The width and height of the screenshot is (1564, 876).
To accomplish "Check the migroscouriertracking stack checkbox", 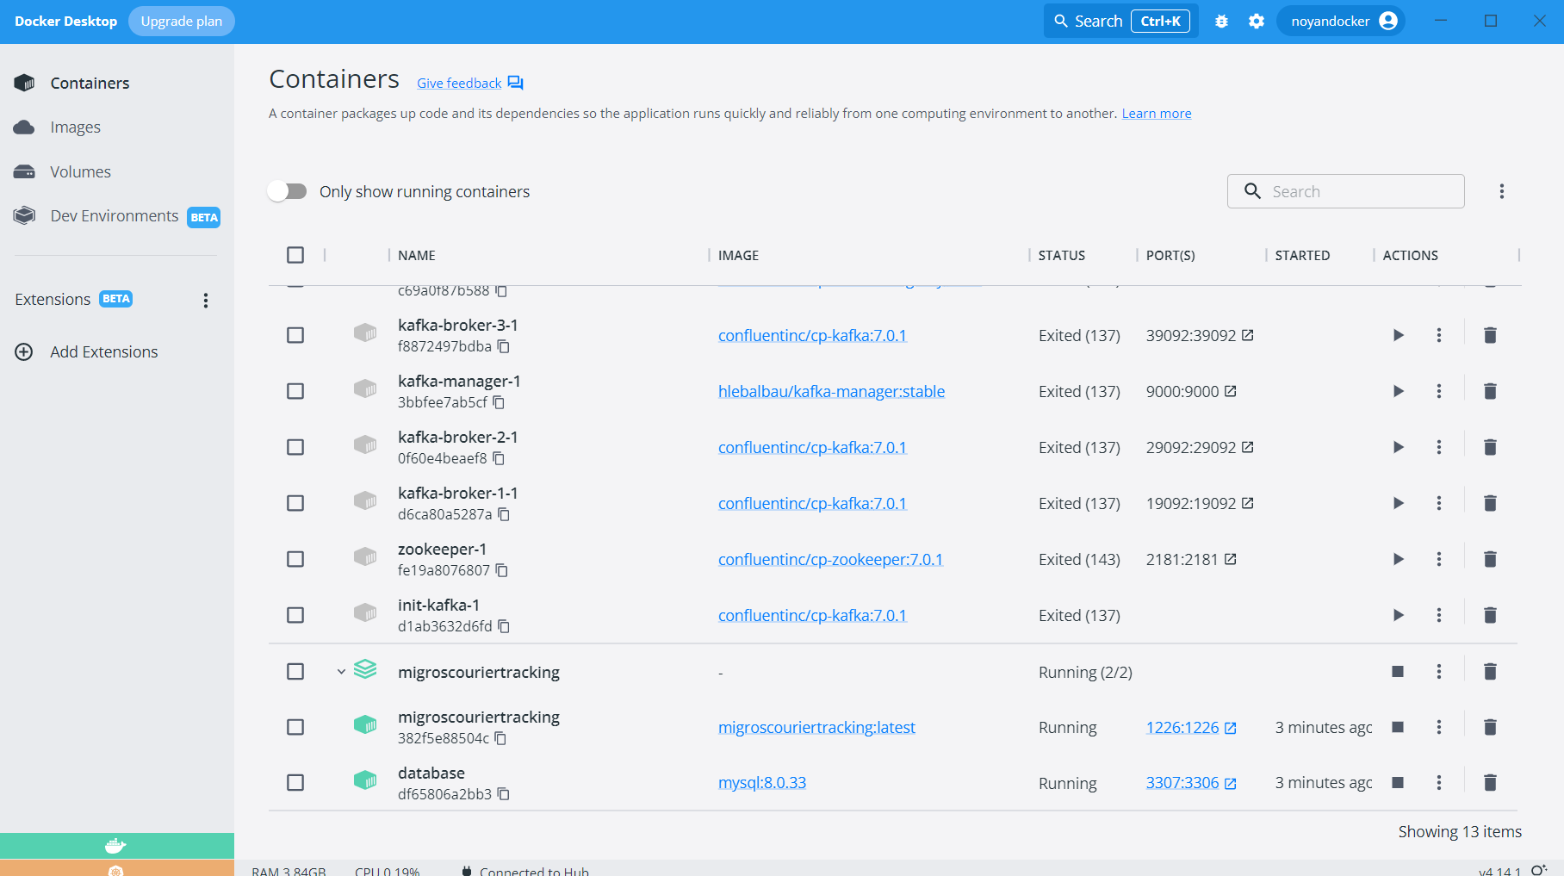I will point(295,671).
